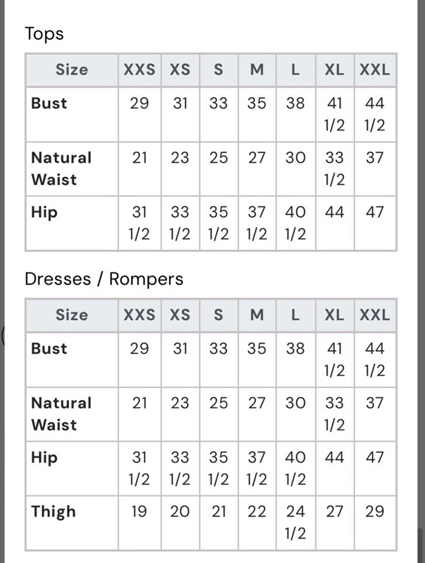Select Dresses XS hip value 33 1/2
The image size is (425, 563).
pos(180,468)
